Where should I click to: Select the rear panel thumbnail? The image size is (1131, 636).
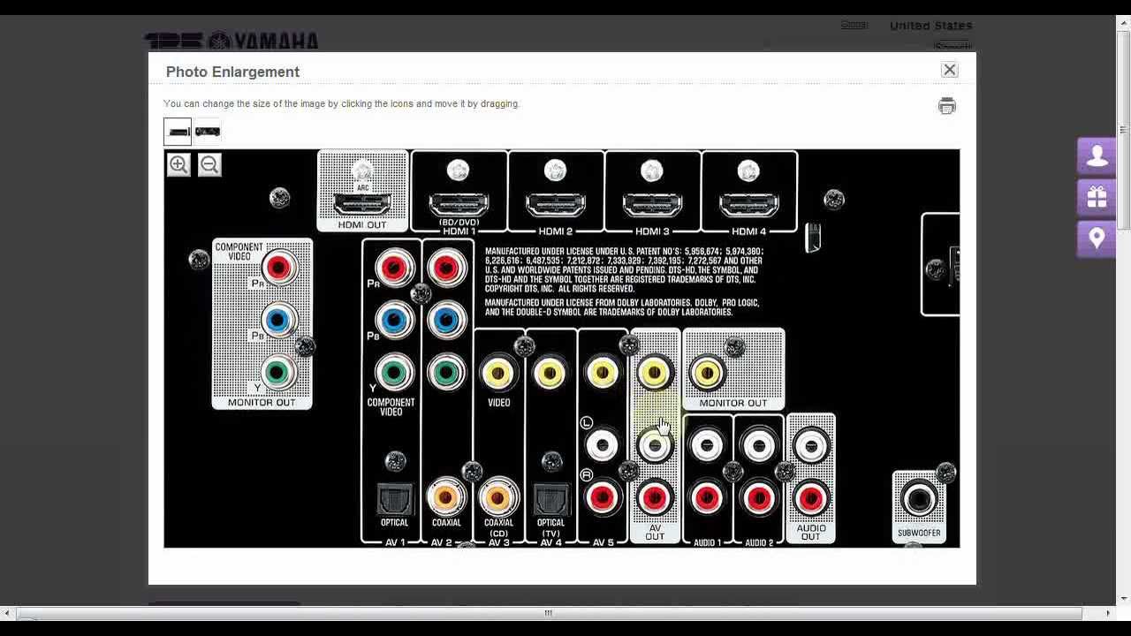(208, 132)
